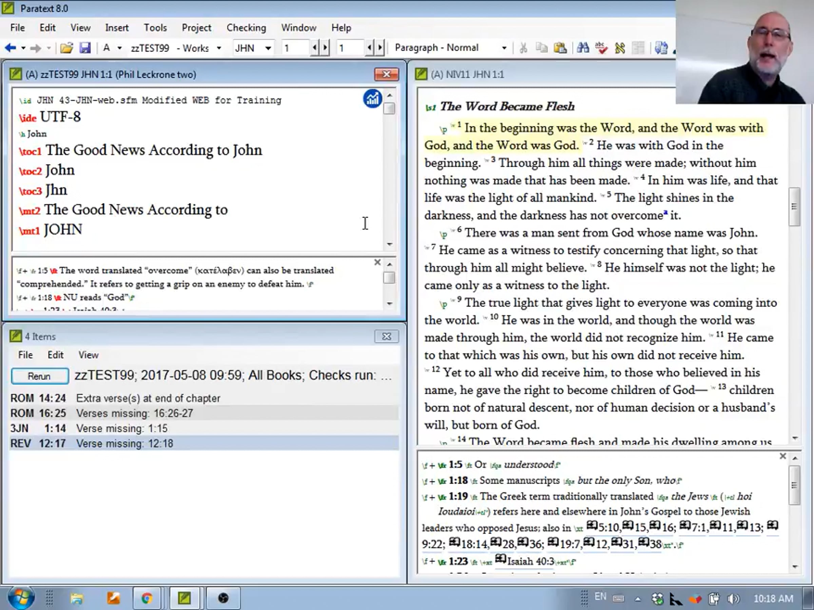Go to next verse with arrow

tap(381, 48)
